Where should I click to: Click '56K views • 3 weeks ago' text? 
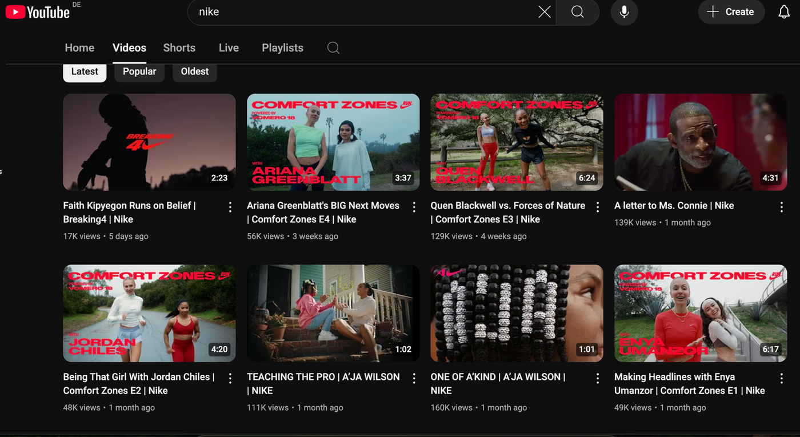point(293,236)
